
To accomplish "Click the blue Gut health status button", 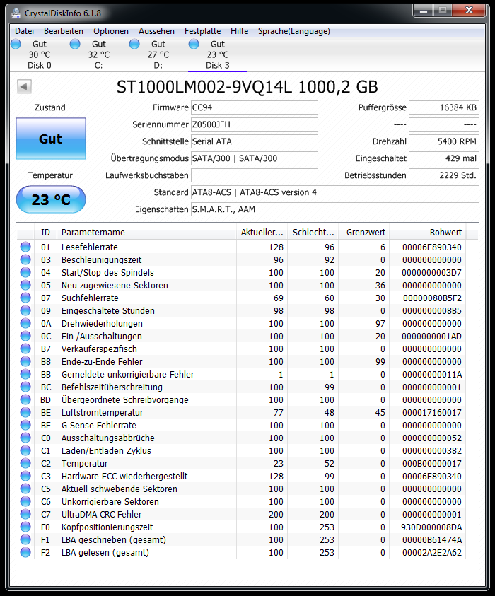I will pos(51,139).
